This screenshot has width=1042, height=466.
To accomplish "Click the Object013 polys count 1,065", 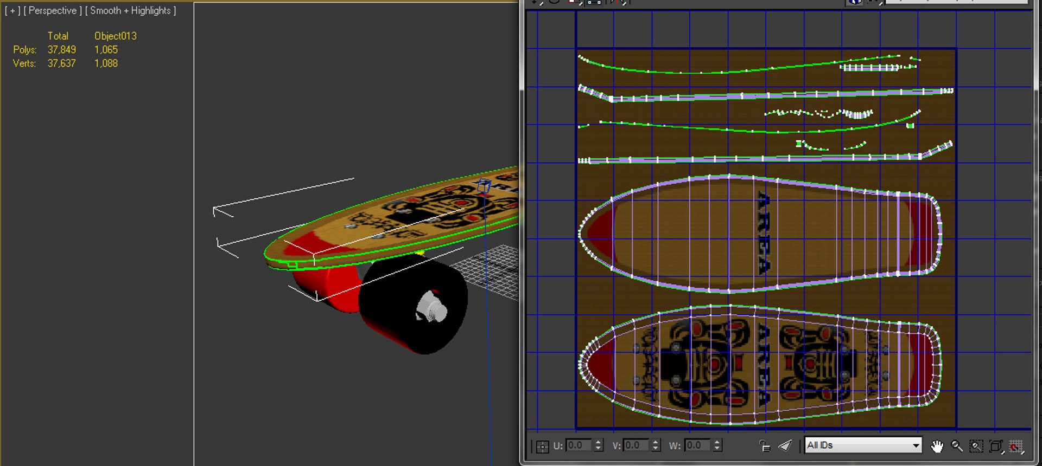I will pyautogui.click(x=106, y=50).
